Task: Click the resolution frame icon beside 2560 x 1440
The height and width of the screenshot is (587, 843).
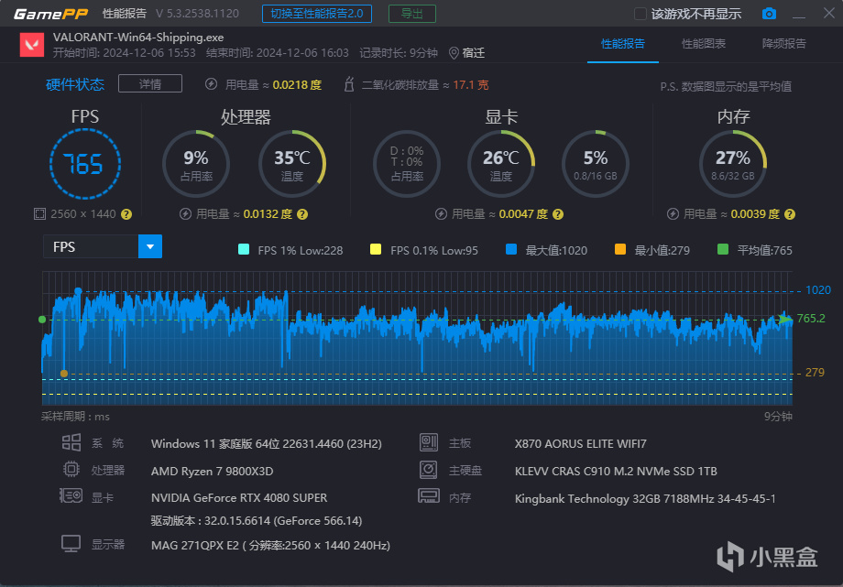Action: (39, 214)
